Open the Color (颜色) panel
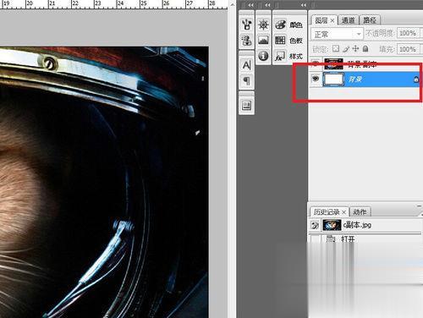The width and height of the screenshot is (423, 318). point(289,25)
